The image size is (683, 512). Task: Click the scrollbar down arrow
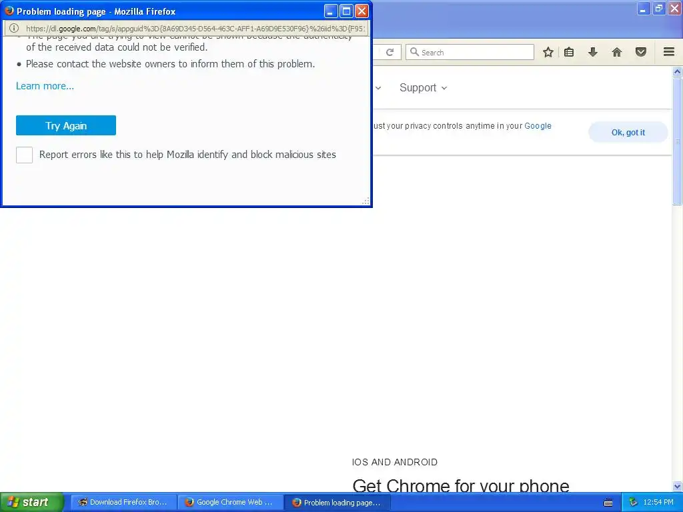tap(678, 486)
